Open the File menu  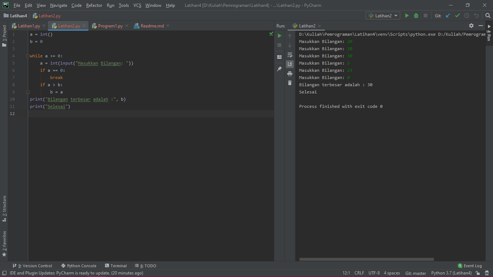coord(17,5)
